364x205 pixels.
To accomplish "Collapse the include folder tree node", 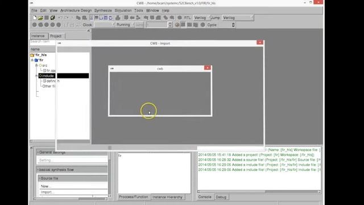I will [x=36, y=76].
